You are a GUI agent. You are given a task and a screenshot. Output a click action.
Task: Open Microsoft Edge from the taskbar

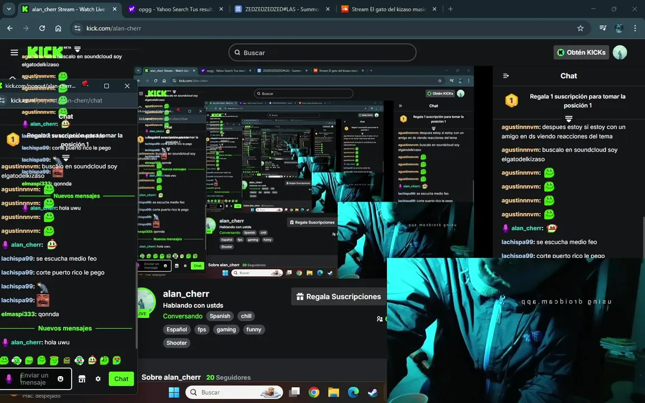tap(353, 392)
